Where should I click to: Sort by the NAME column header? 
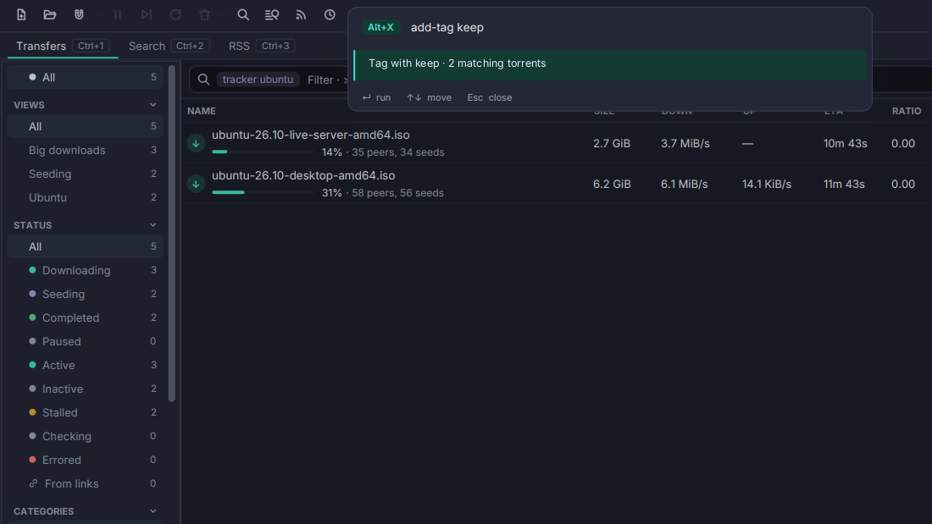coord(202,111)
